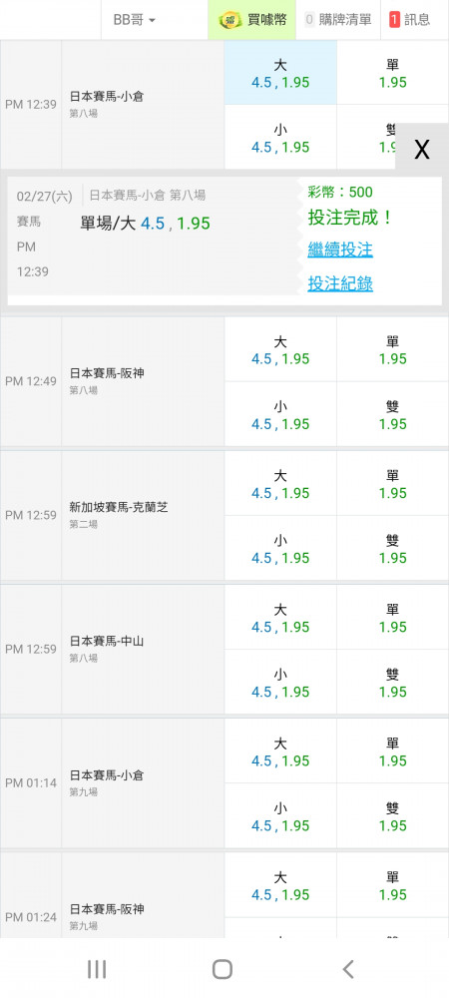Select 大 for 日本賽馬-小倉 第九場
The image size is (449, 998).
(280, 751)
